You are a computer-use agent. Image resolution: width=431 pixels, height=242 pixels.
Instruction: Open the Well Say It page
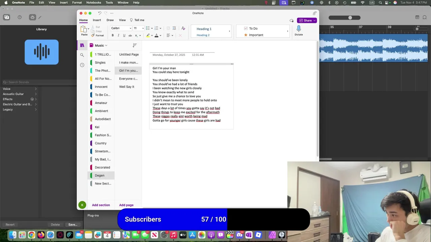pyautogui.click(x=128, y=87)
